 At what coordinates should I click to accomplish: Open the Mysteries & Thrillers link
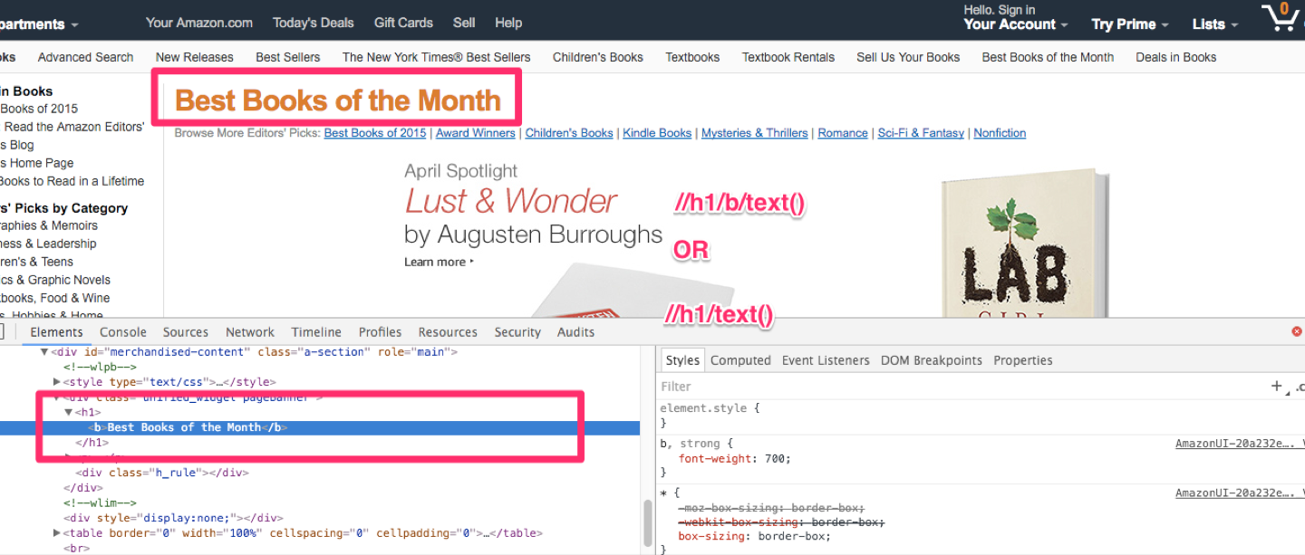point(755,133)
